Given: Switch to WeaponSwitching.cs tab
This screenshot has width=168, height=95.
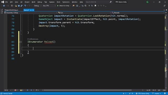Looking at the screenshot, I should (11, 10).
